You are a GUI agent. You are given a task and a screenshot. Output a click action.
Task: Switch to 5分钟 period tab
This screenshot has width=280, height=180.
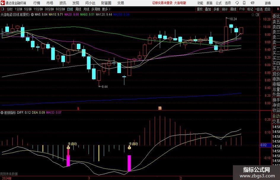pos(28,9)
